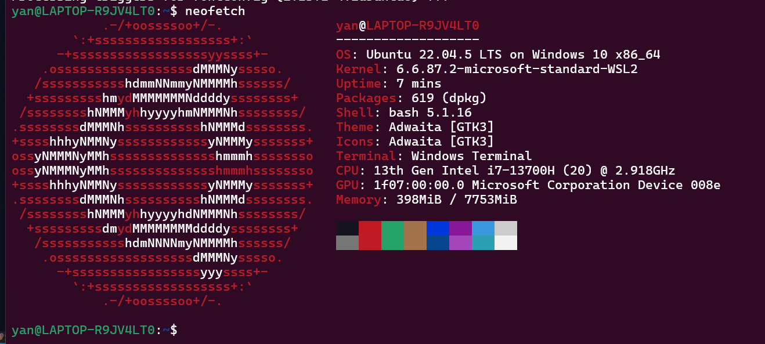
Task: Select the bright blue palette block
Action: (x=438, y=228)
